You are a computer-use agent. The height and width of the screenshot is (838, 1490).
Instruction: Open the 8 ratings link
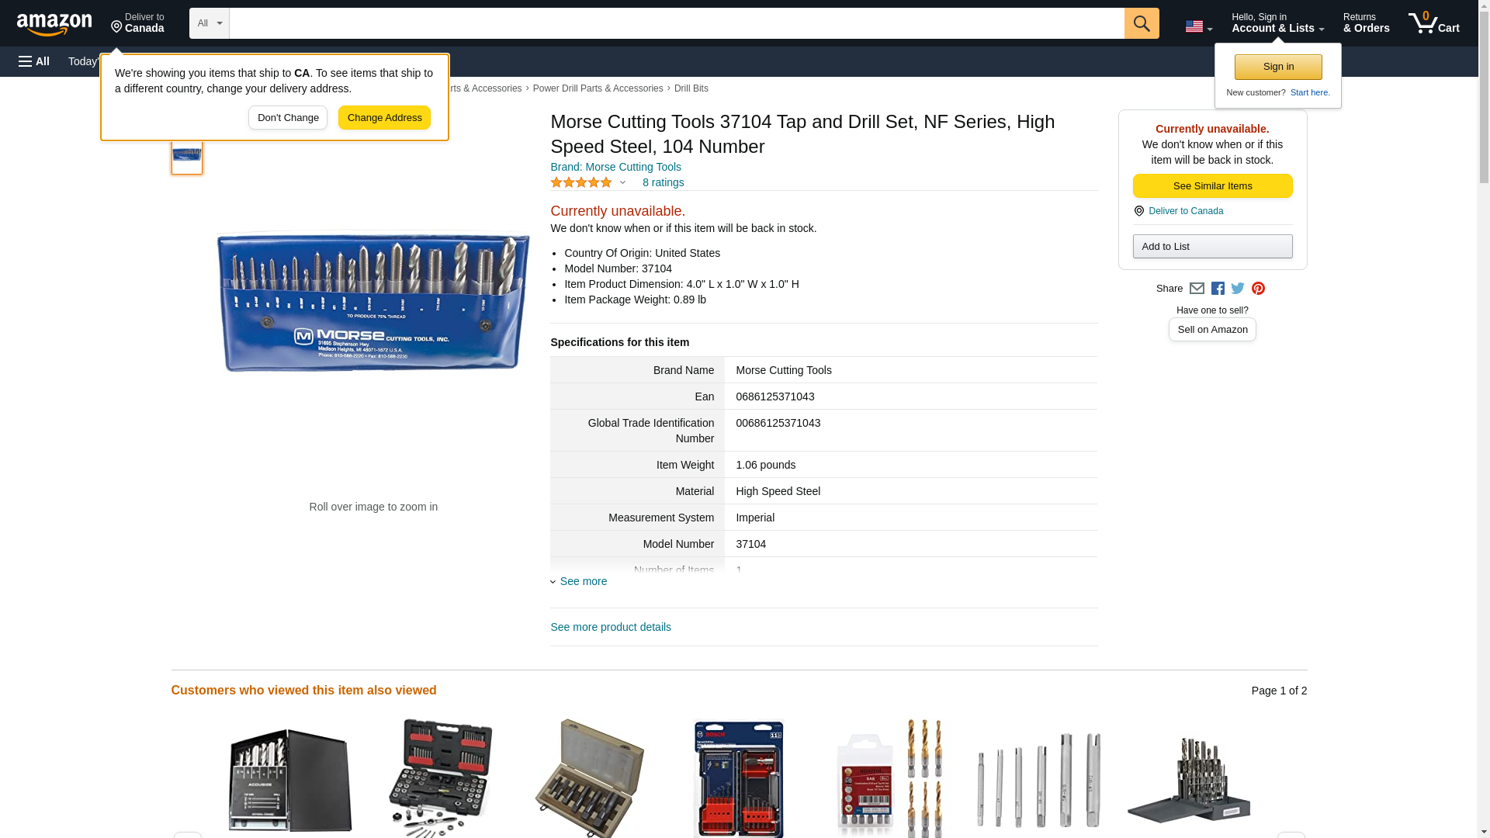coord(663,183)
